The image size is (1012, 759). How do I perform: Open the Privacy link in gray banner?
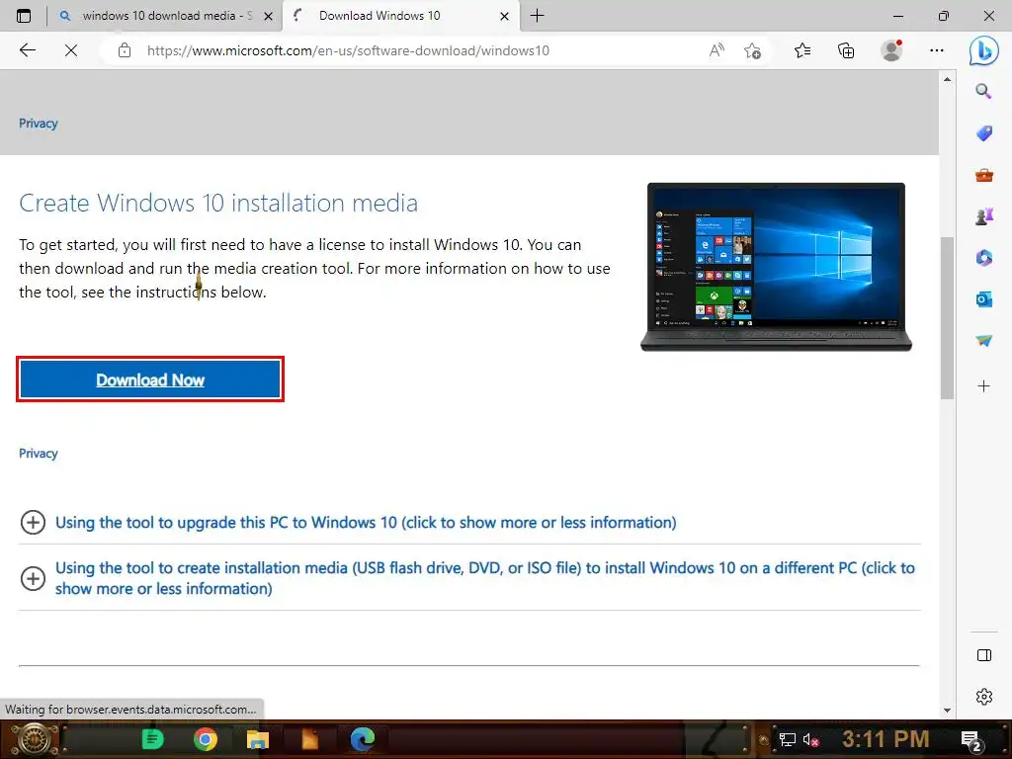click(x=39, y=124)
